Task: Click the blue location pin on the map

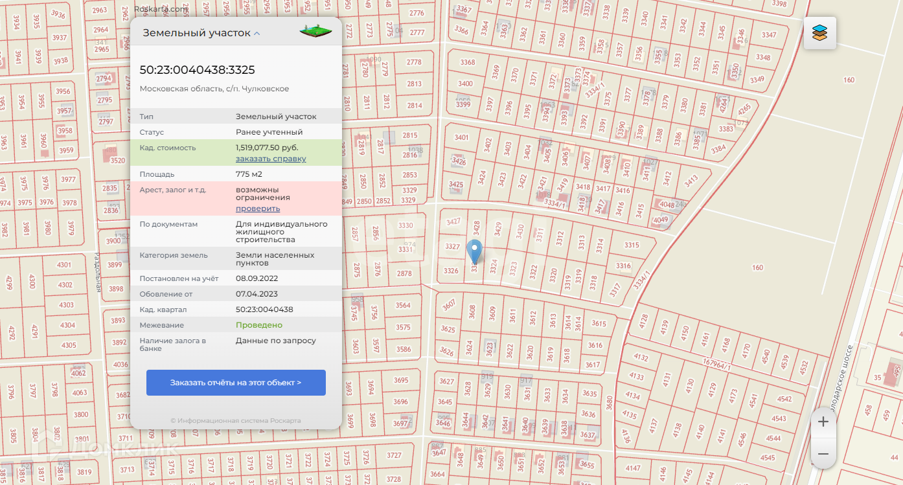Action: pyautogui.click(x=475, y=251)
